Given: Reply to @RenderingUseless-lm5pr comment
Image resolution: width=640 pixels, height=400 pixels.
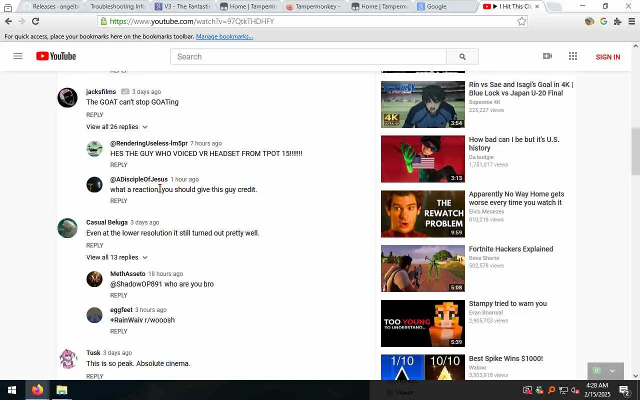Looking at the screenshot, I should coord(118,165).
